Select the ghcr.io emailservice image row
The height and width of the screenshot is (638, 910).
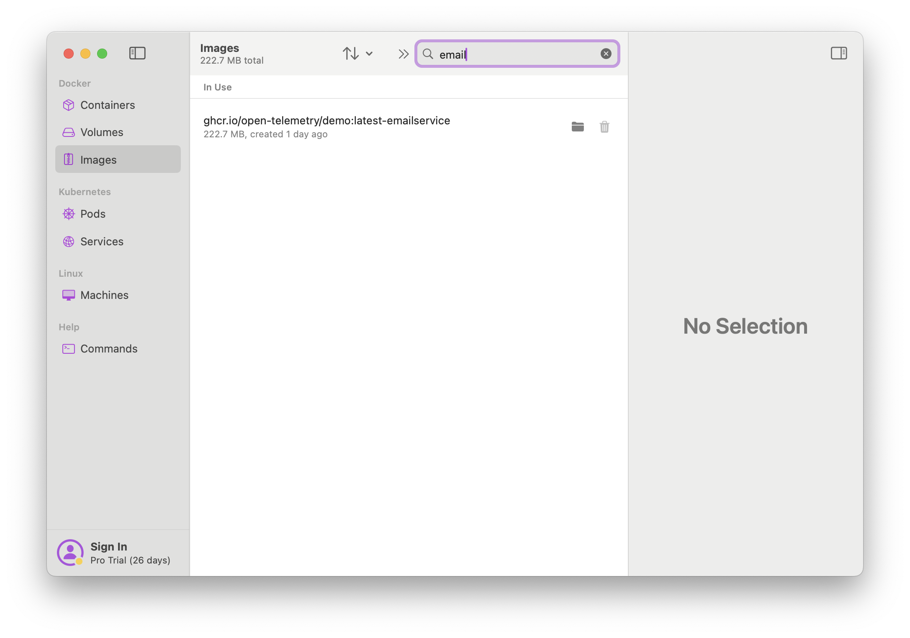409,127
